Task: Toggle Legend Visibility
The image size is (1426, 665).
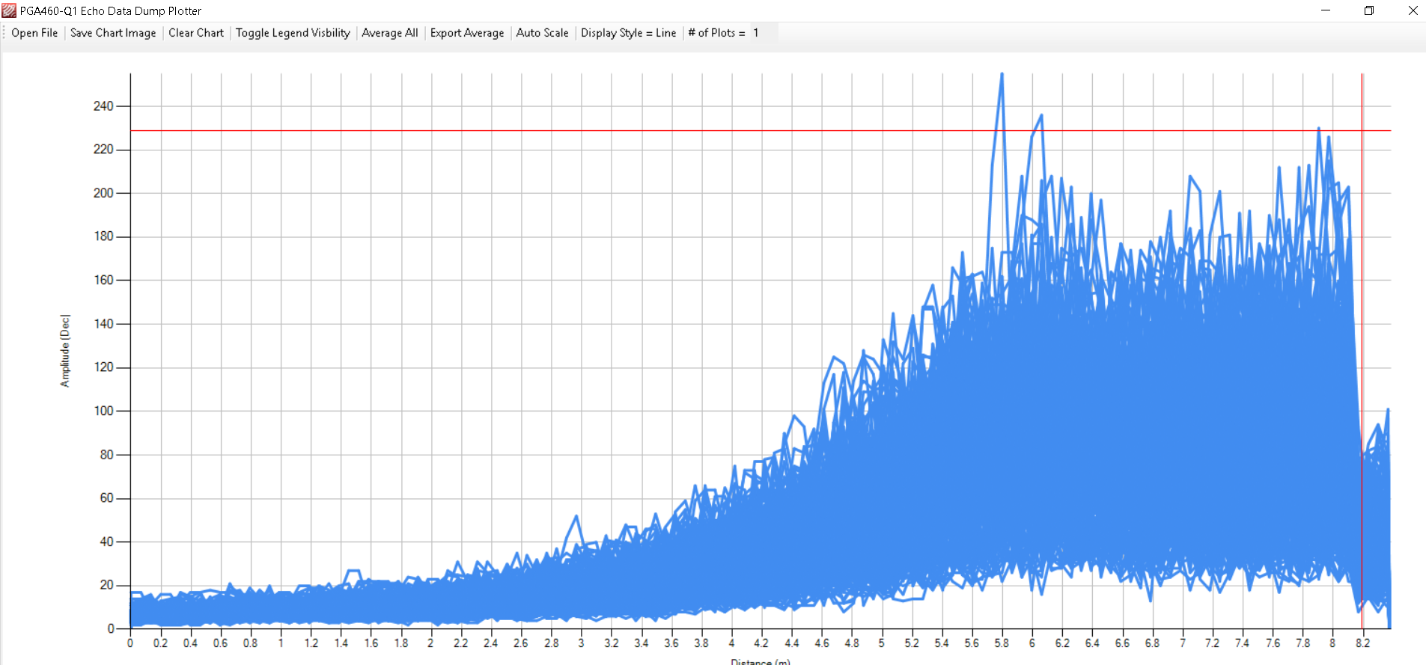Action: tap(293, 33)
